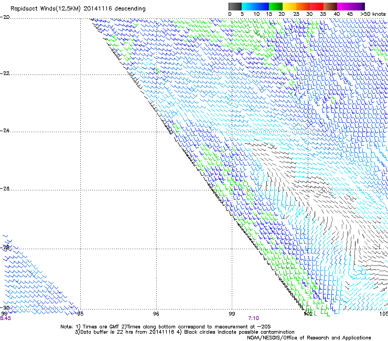Click the '>50 knots' legend label
This screenshot has height=341, width=388.
373,14
